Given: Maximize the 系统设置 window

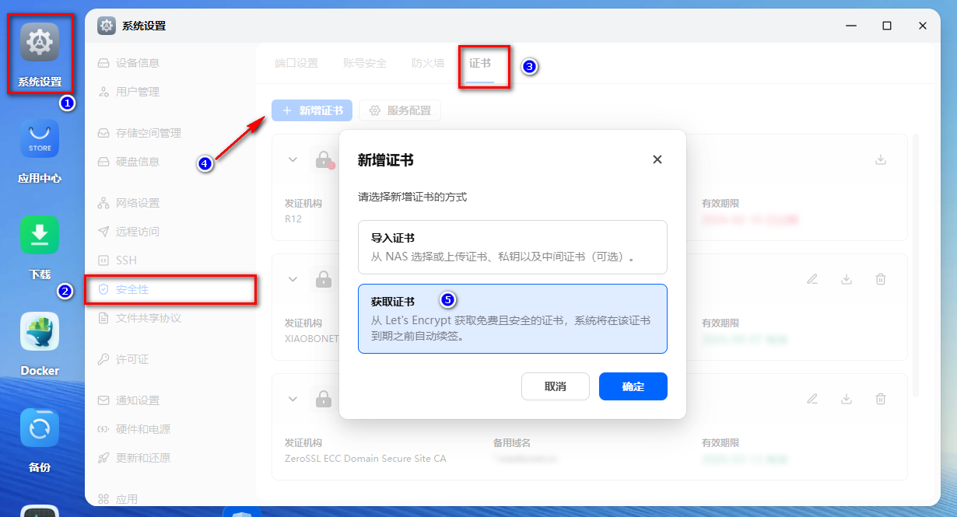Looking at the screenshot, I should point(887,26).
